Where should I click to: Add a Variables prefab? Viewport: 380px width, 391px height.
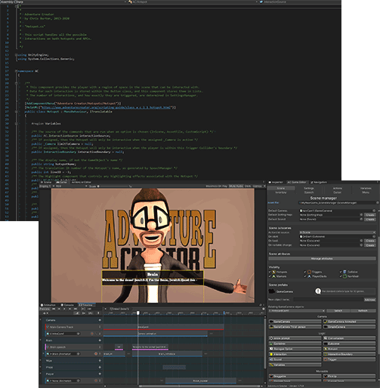click(295, 365)
